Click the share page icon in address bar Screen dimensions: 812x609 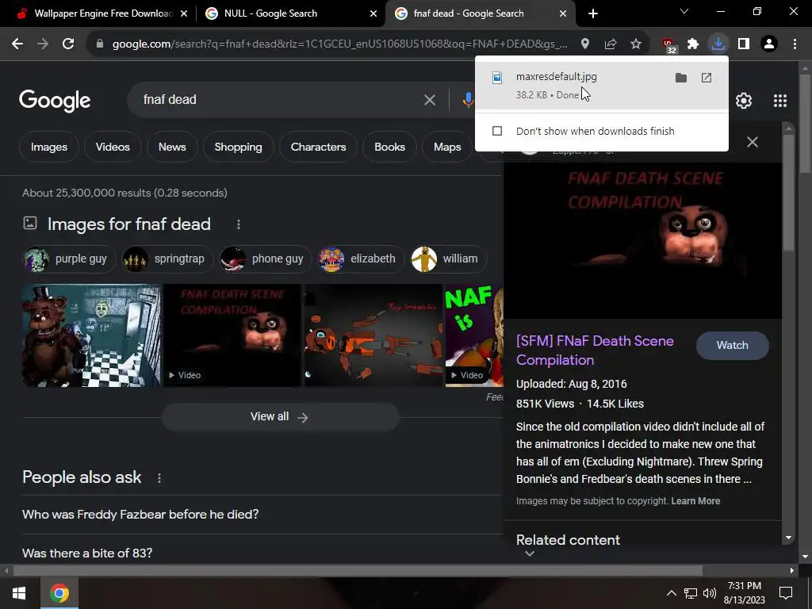click(x=611, y=44)
